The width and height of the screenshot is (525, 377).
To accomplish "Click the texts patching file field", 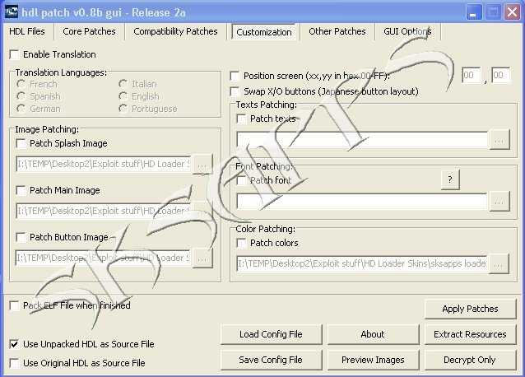I will (362, 139).
